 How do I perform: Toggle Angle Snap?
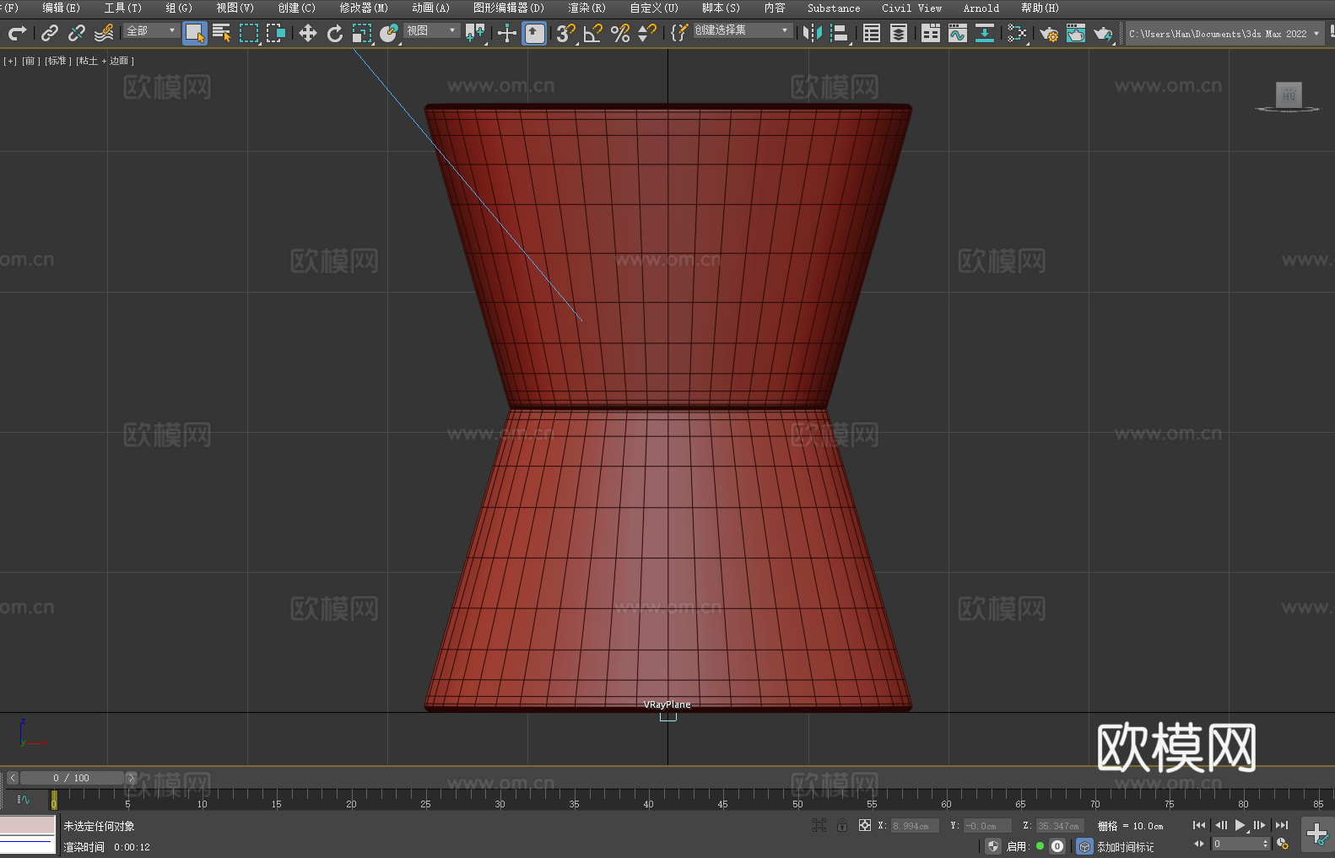(593, 33)
